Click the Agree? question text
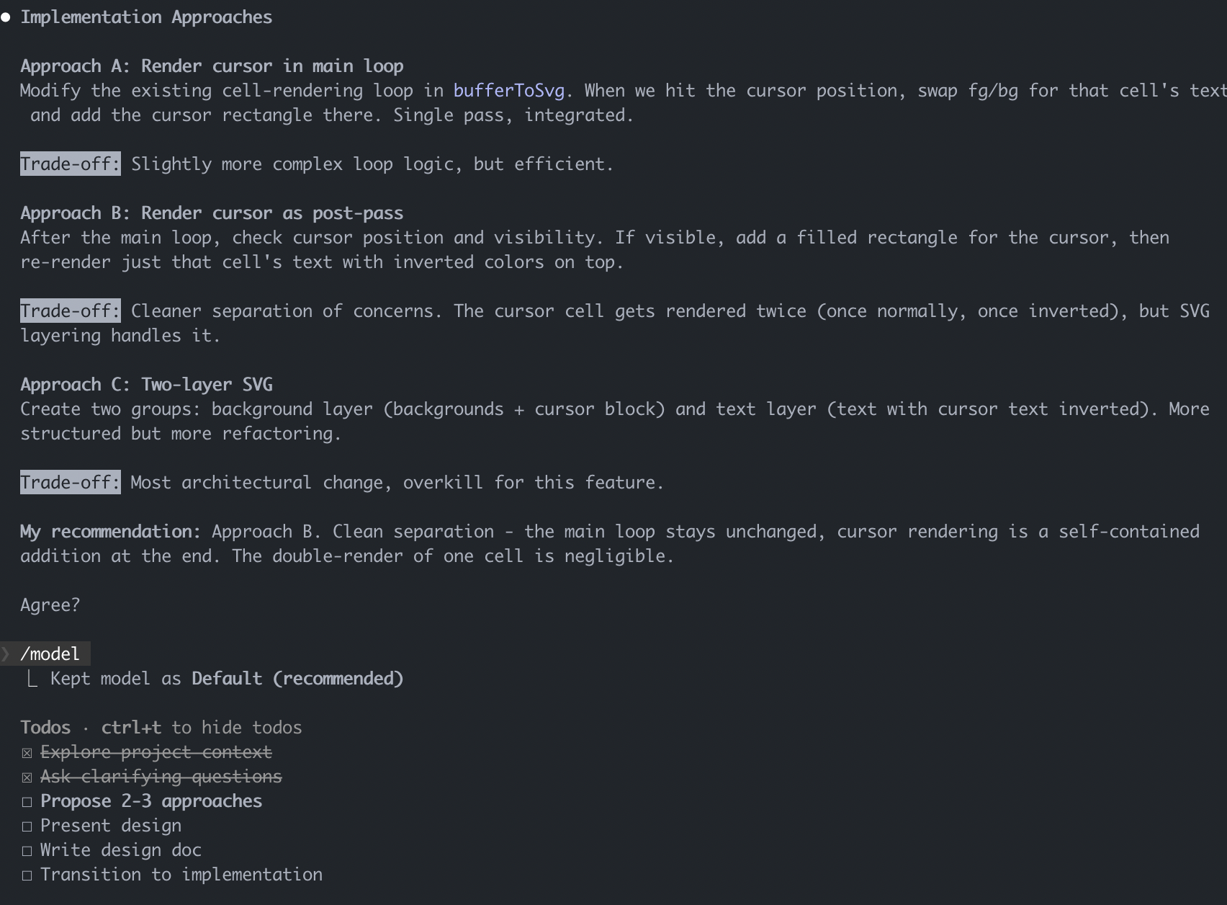This screenshot has width=1227, height=905. [x=50, y=605]
